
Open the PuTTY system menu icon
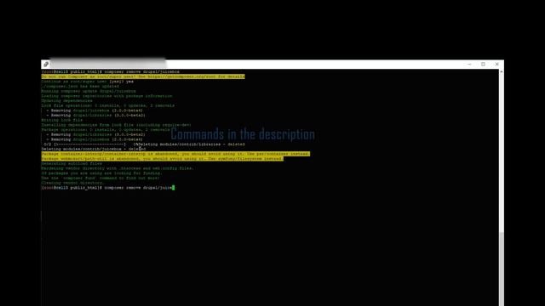pos(46,65)
